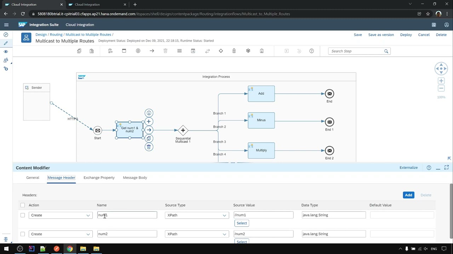This screenshot has height=254, width=453.
Task: Click the Externalize link
Action: (408, 168)
